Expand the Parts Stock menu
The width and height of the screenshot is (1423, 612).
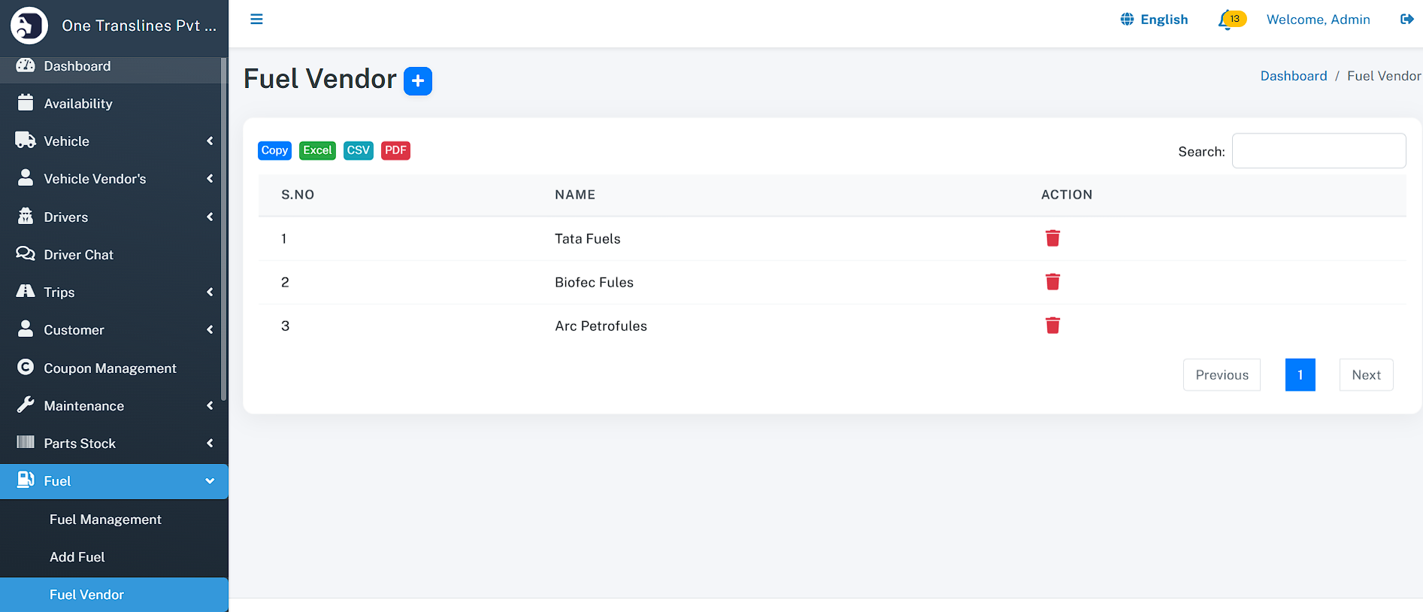point(113,444)
